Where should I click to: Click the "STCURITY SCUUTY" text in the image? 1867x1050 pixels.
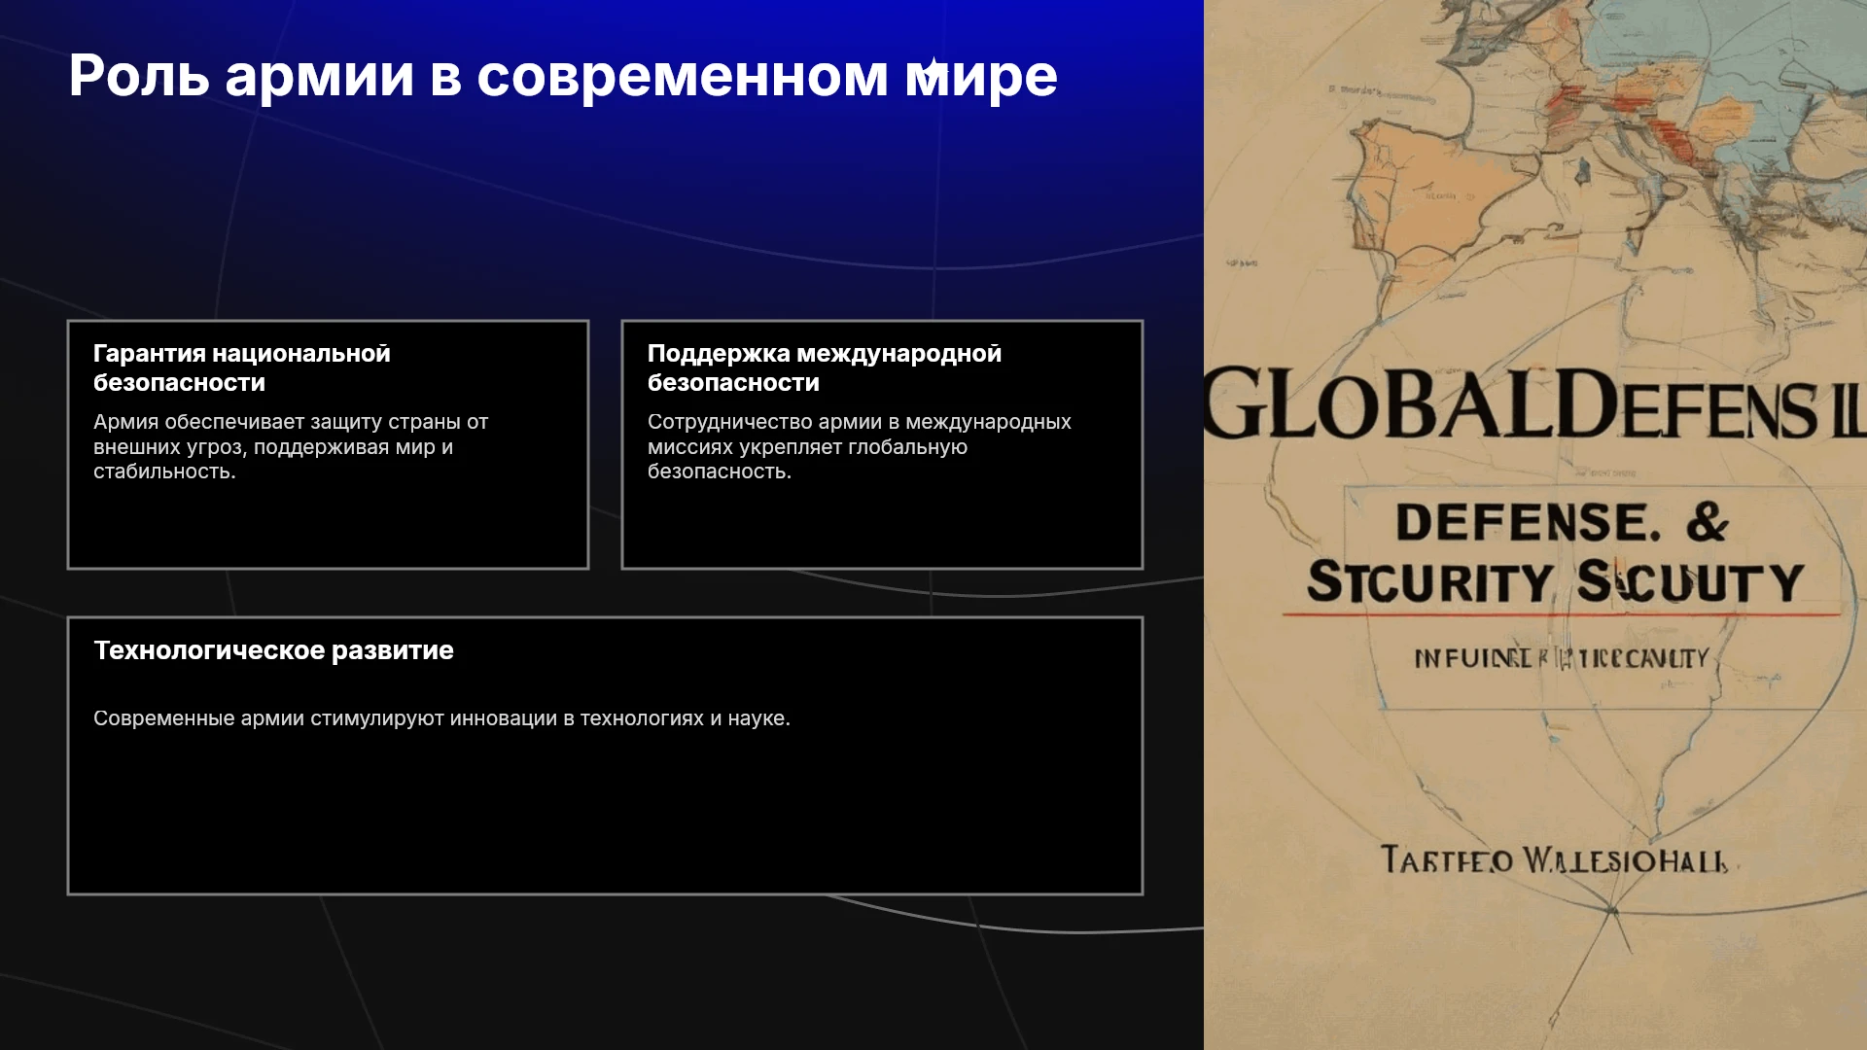(1556, 581)
